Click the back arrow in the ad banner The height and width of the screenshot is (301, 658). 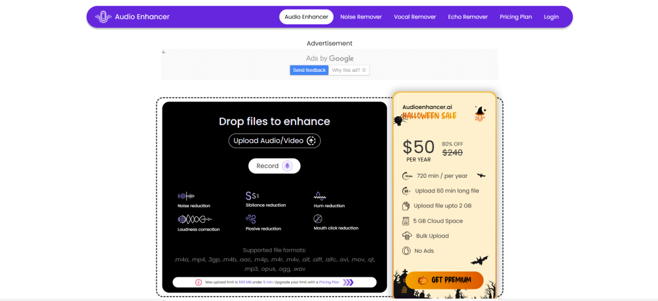tap(164, 53)
